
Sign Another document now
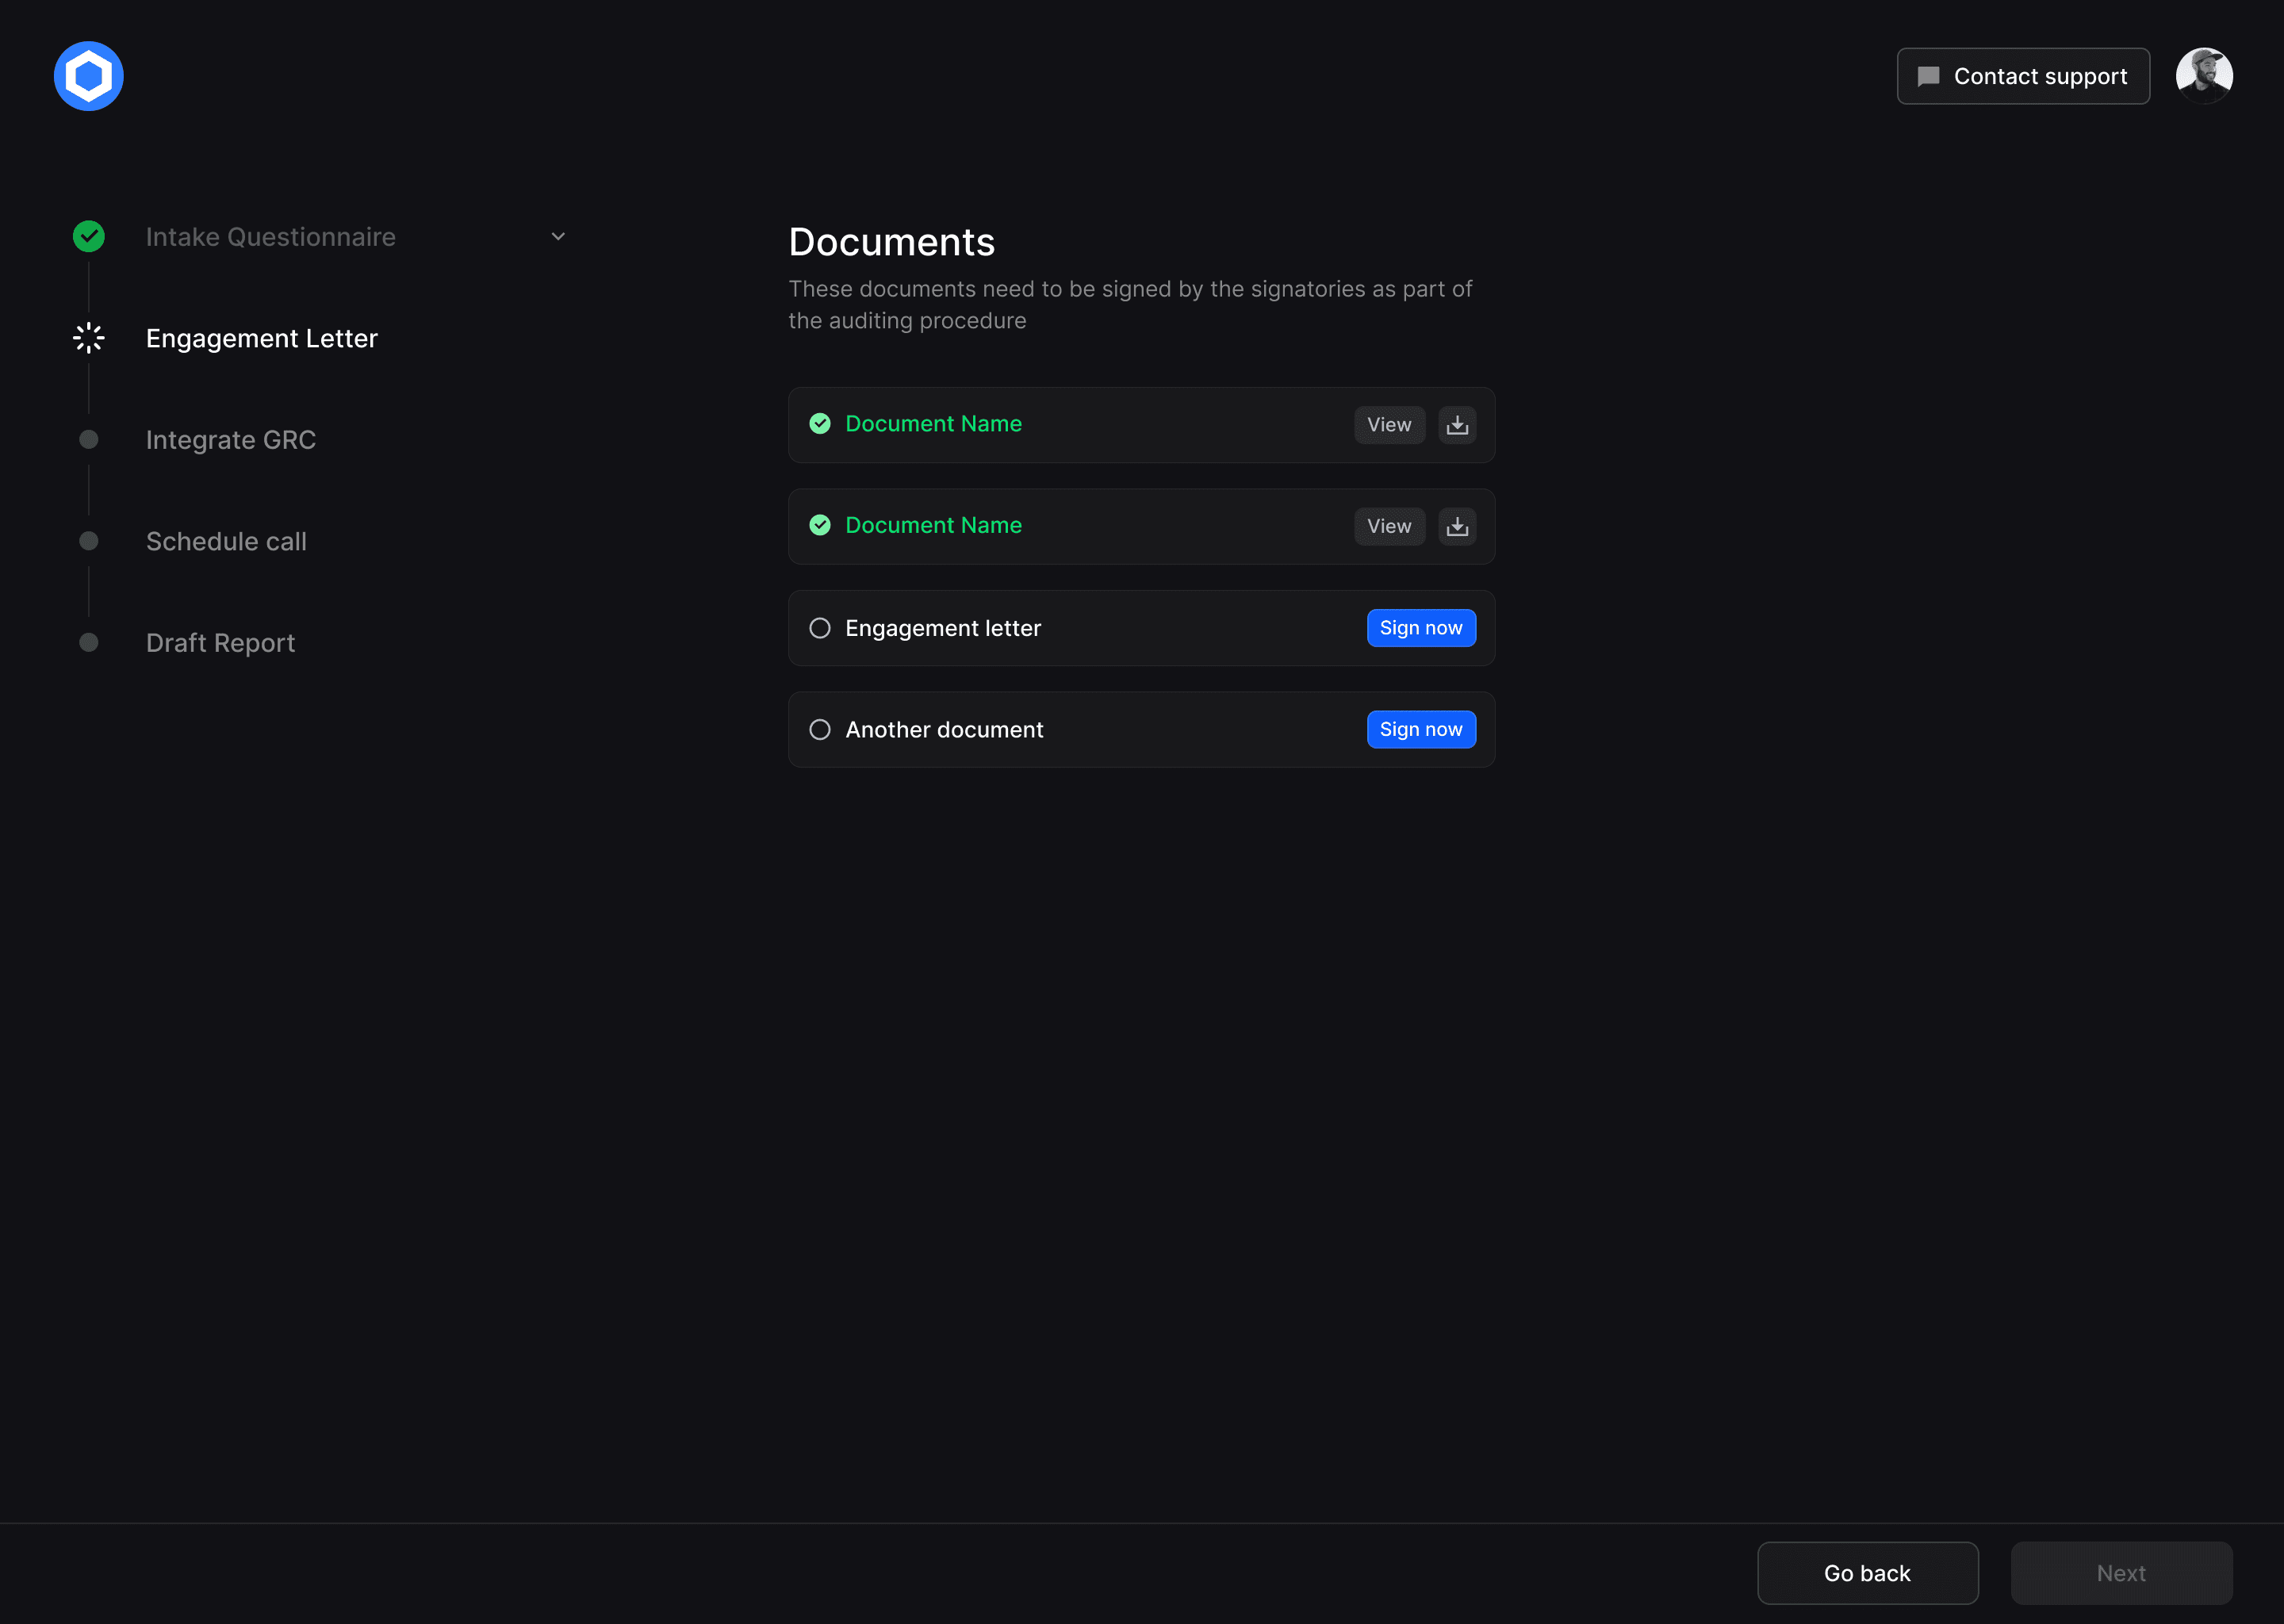[x=1421, y=730]
